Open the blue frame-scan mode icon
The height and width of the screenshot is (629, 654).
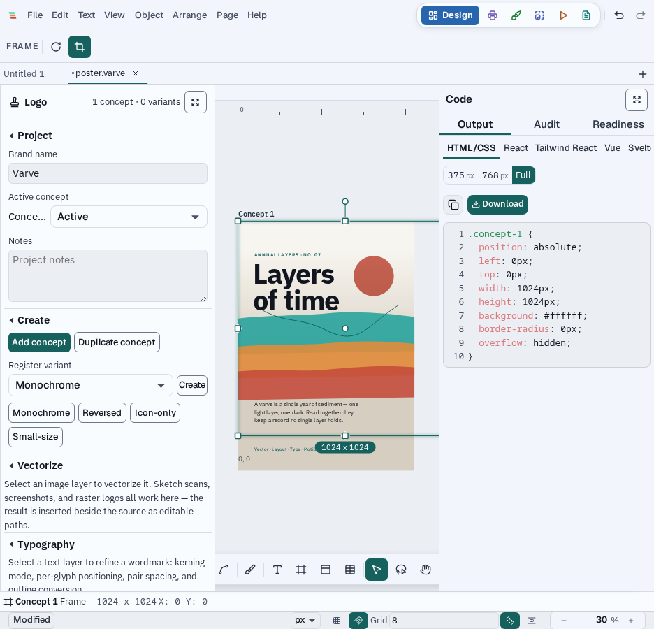539,15
